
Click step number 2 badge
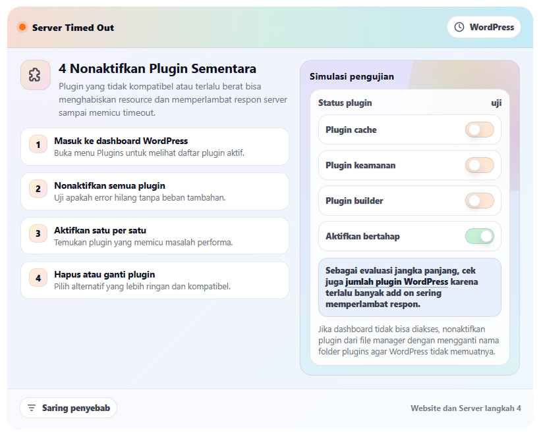point(38,189)
